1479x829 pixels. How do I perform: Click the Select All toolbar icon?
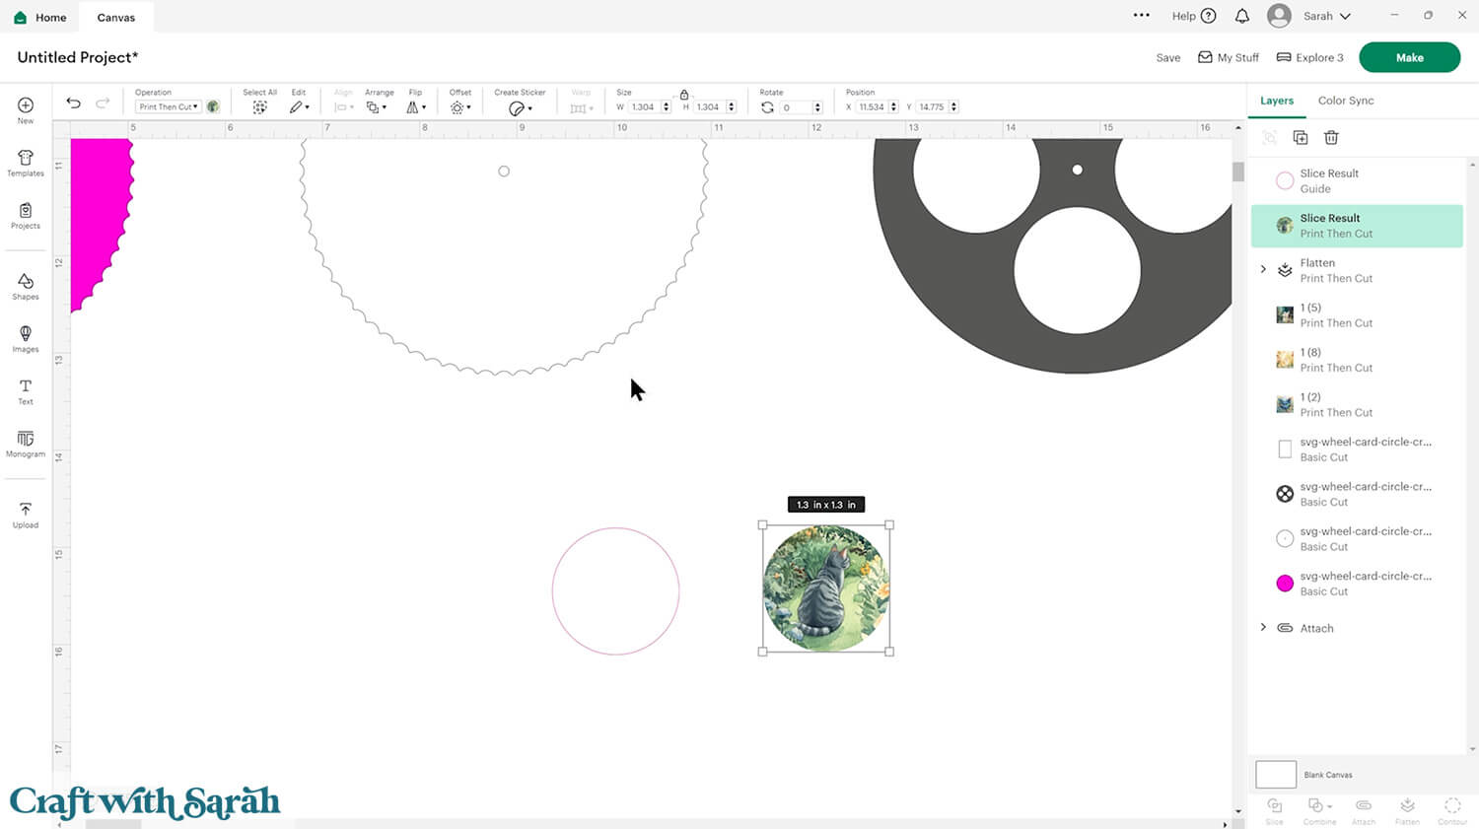259,106
